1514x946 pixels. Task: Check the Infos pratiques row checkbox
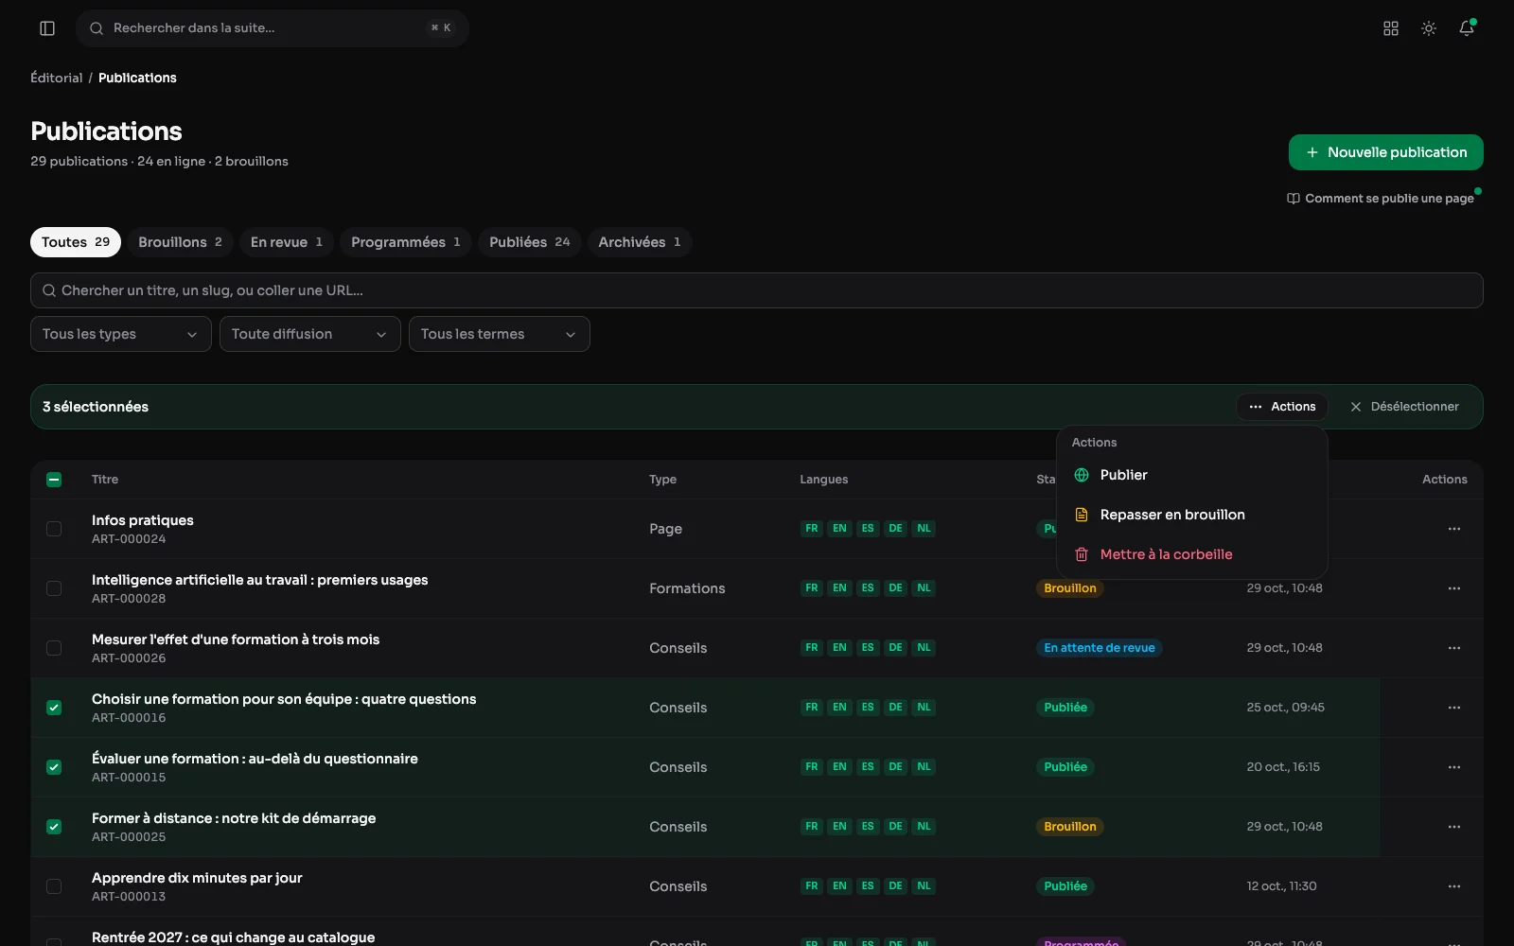(x=54, y=529)
